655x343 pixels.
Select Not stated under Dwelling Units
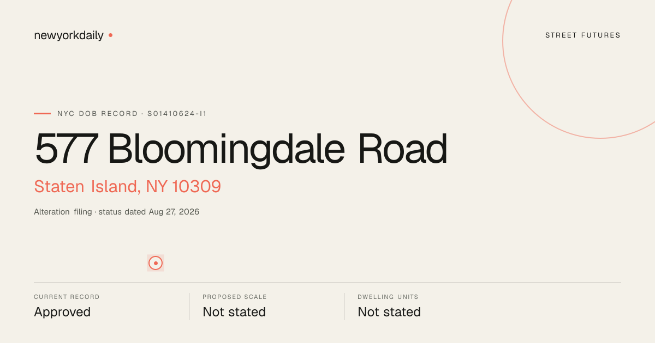[x=389, y=312]
